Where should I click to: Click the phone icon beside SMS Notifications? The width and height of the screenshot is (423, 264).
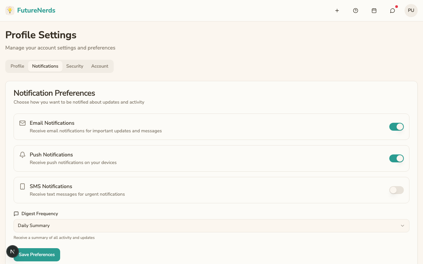(22, 186)
